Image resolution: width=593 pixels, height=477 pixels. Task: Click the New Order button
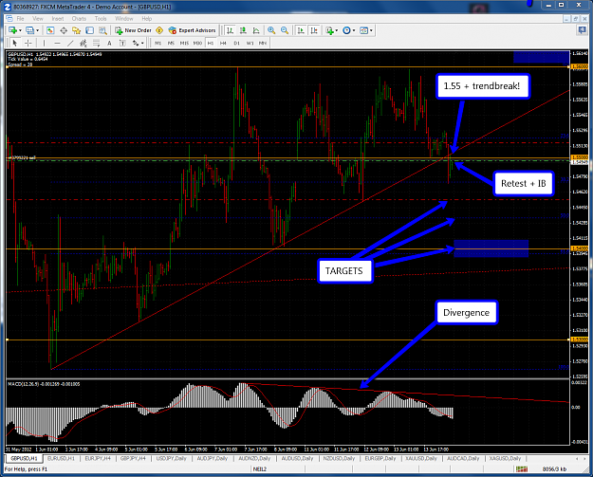click(134, 30)
